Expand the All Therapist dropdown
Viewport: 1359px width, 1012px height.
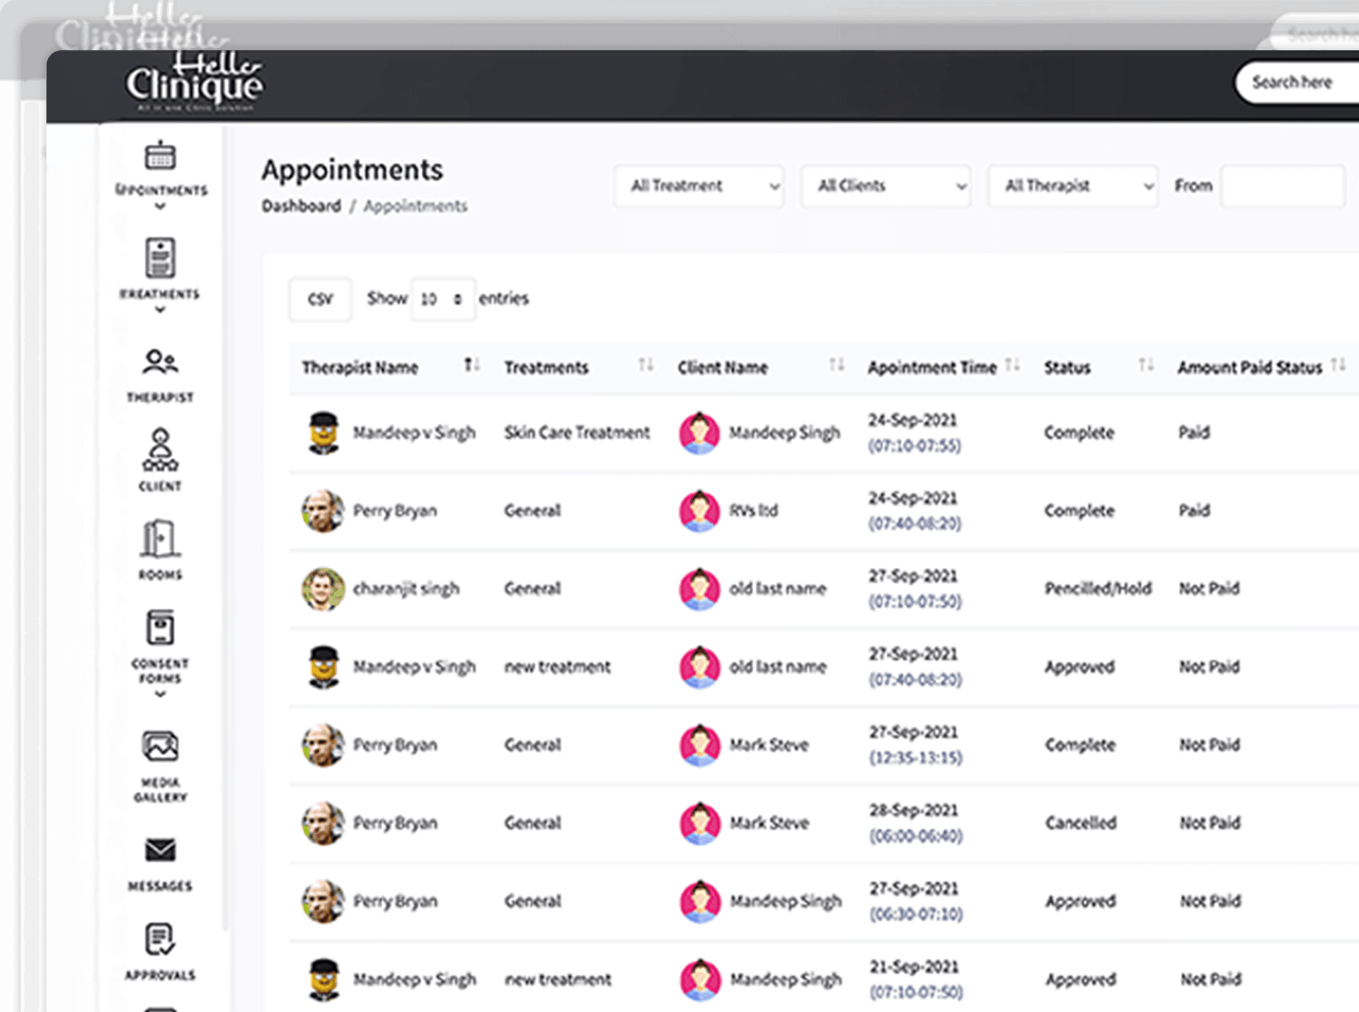1072,186
